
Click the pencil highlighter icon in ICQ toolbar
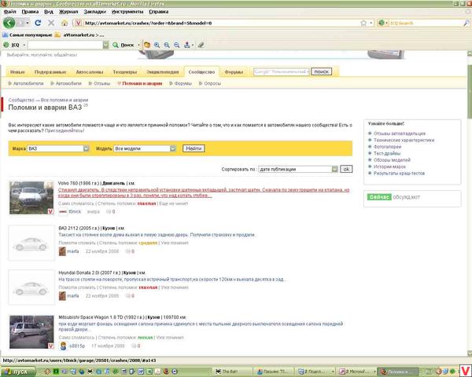coord(201,45)
